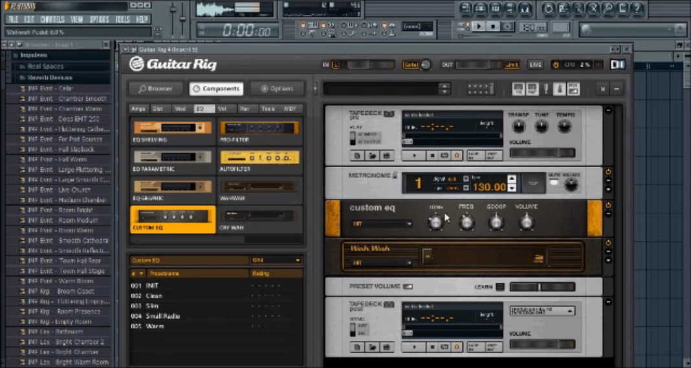Viewport: 691px width, 368px height.
Task: Open FL Studio CHANNELS menu
Action: tap(52, 20)
